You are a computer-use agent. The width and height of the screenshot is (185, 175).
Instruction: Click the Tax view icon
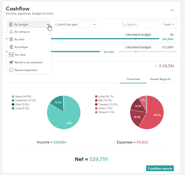tap(11, 55)
